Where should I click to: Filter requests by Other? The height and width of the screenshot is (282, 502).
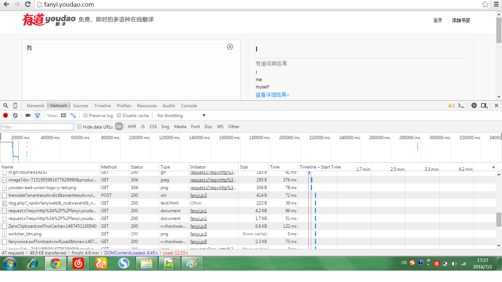point(234,127)
